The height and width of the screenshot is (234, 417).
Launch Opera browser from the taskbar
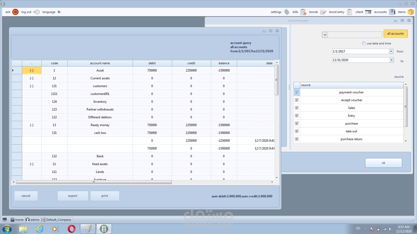[71, 229]
